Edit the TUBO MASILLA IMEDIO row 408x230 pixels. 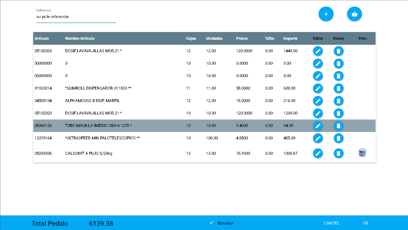[x=318, y=126]
